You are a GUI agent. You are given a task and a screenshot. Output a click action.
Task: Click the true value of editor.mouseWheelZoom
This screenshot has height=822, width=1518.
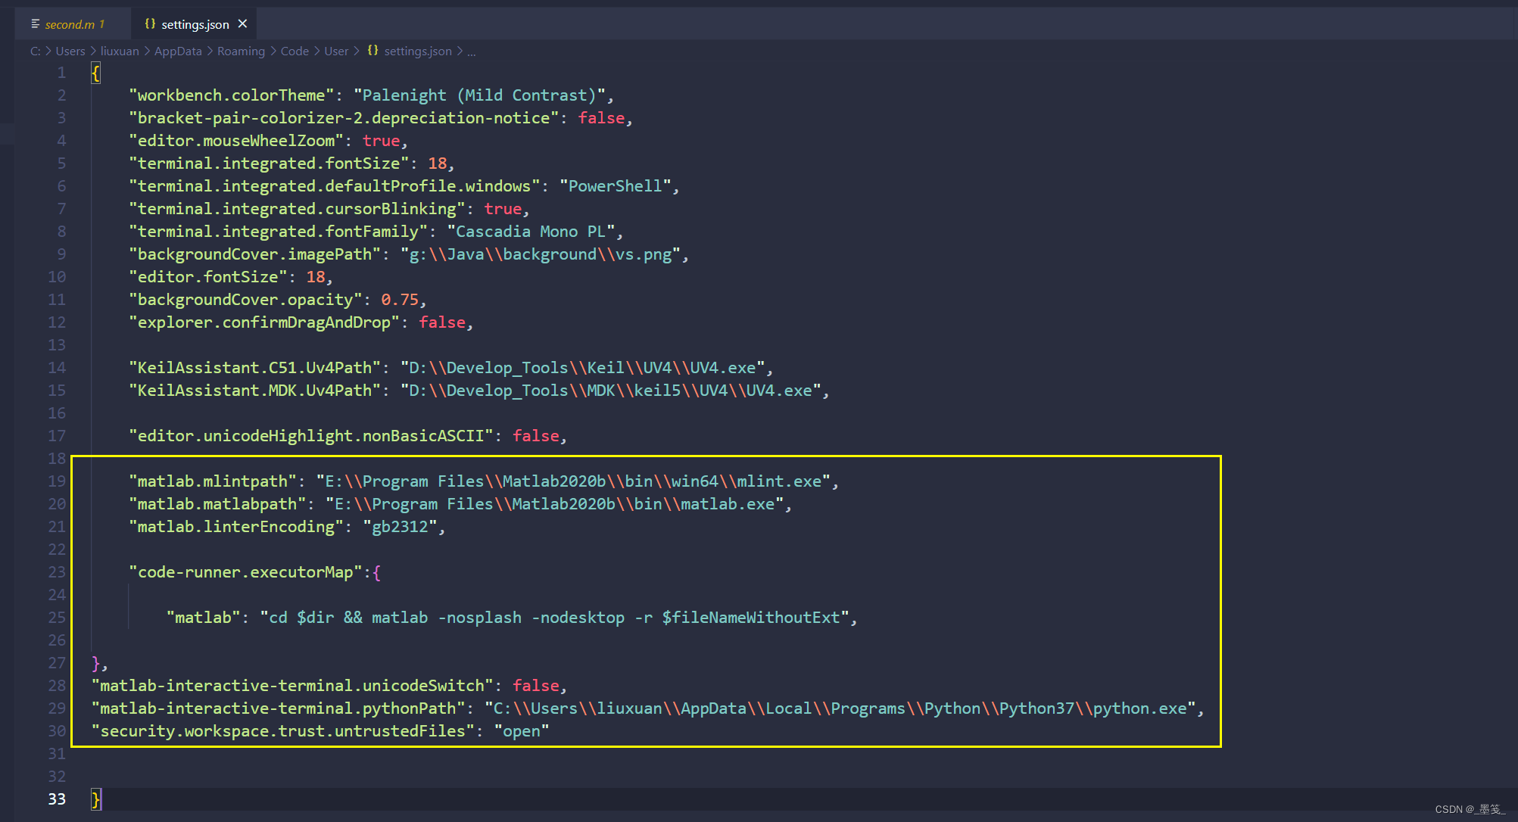coord(381,141)
